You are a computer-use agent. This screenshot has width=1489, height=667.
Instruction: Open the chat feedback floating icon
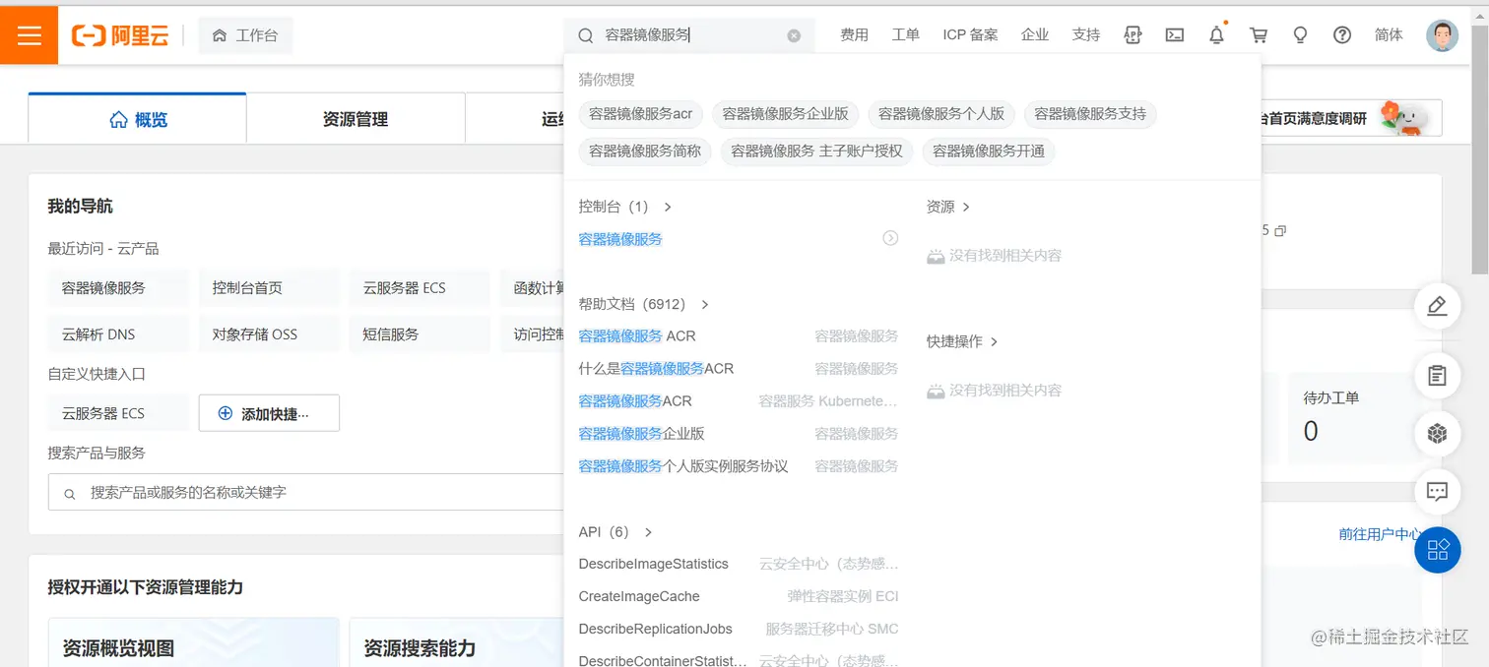[x=1437, y=491]
